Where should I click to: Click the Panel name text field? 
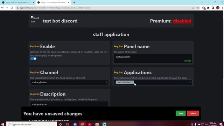pyautogui.click(x=153, y=58)
